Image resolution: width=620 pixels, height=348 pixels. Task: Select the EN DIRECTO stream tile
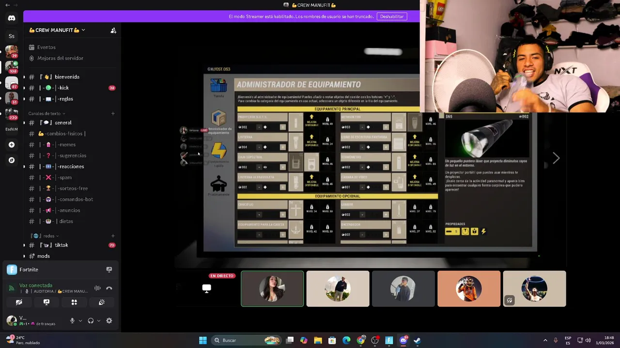tap(207, 289)
